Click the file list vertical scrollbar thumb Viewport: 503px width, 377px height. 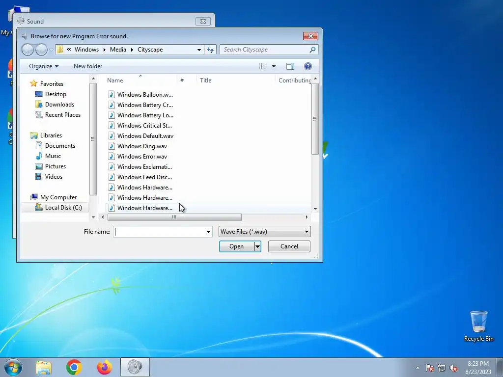pos(315,119)
